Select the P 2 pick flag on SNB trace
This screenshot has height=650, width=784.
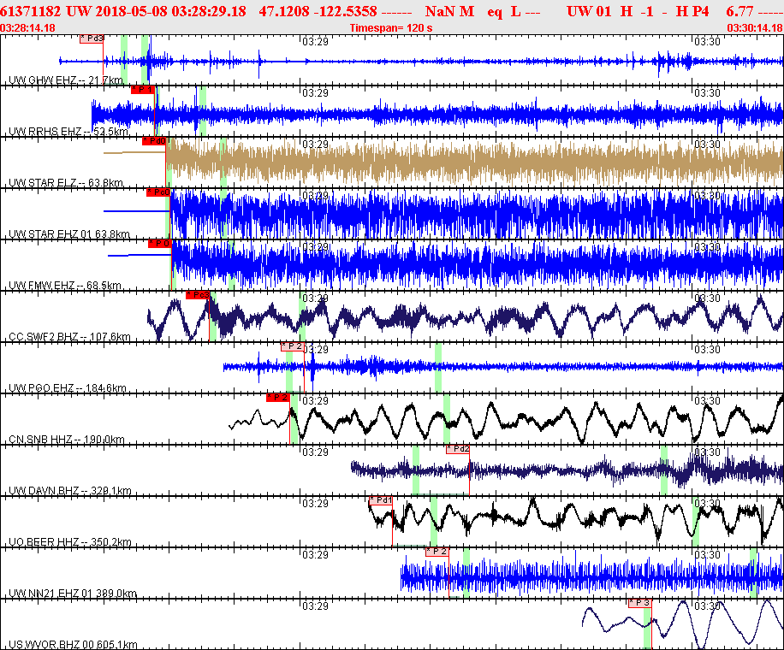(277, 398)
